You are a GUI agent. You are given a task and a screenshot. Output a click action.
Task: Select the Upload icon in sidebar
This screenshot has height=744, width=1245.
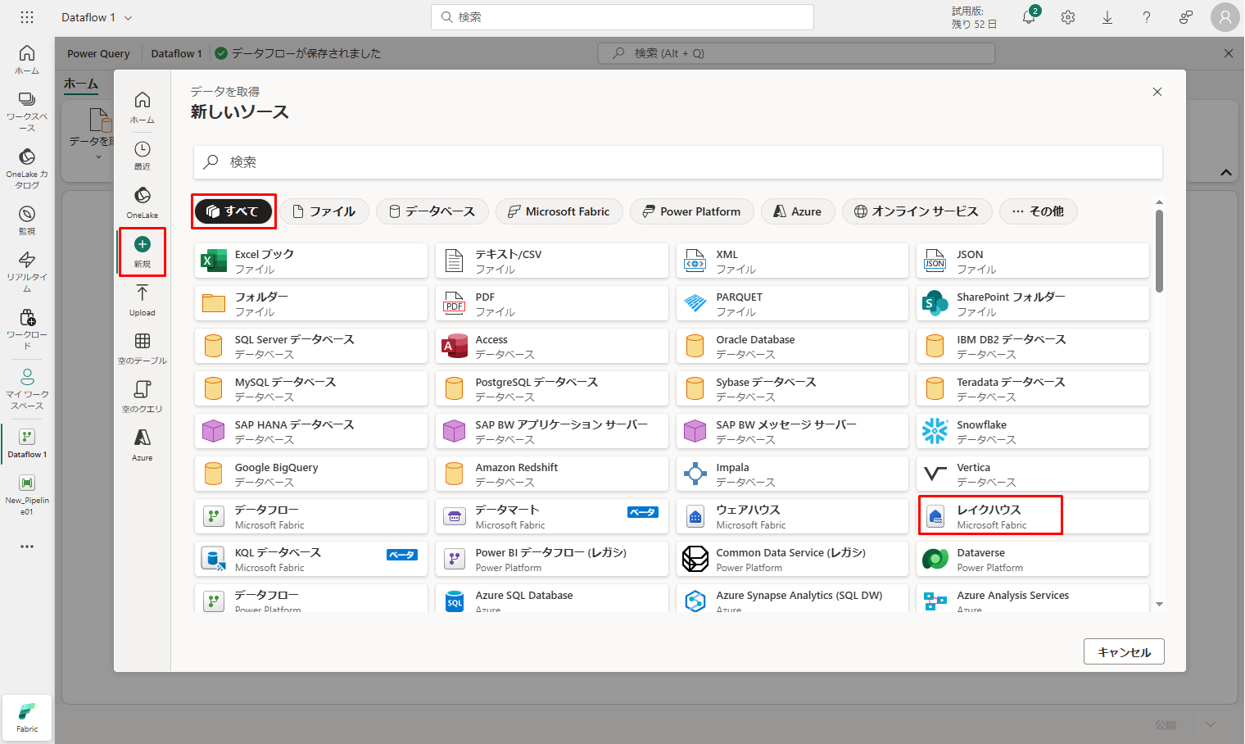[143, 300]
